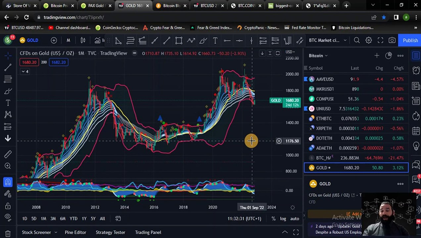This screenshot has height=238, width=421.
Task: Show All time range
Action: pyautogui.click(x=102, y=218)
